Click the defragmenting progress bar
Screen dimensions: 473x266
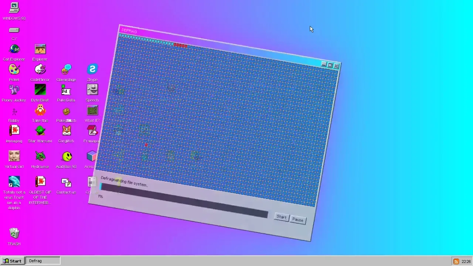point(184,201)
